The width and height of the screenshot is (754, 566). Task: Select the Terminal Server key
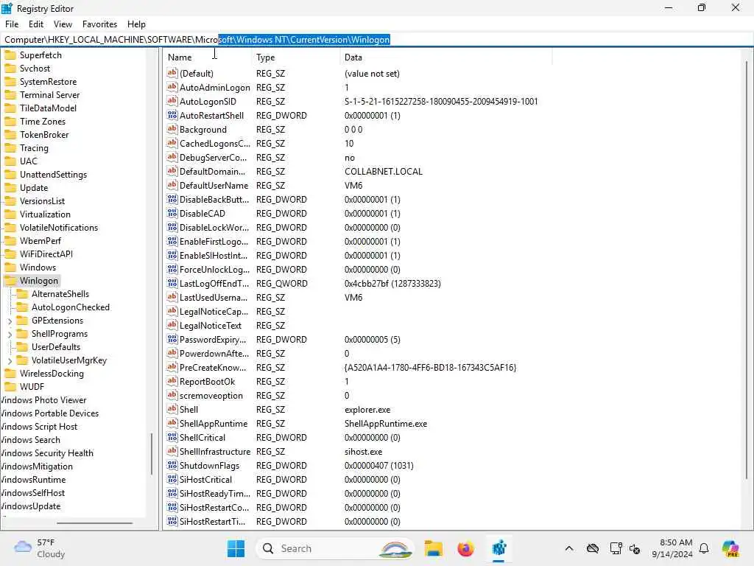point(49,95)
